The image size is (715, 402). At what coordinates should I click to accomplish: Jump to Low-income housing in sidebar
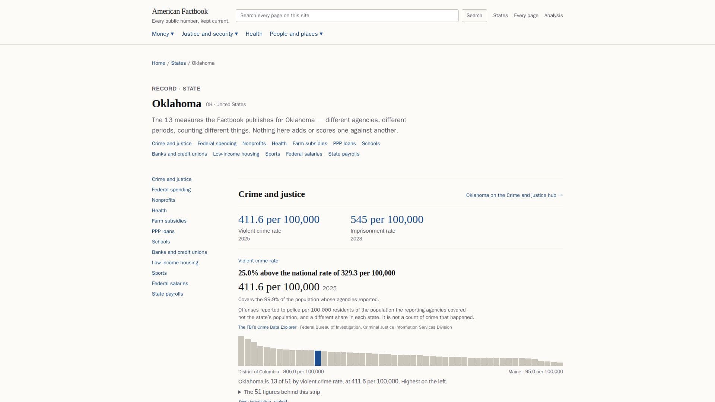tap(175, 263)
